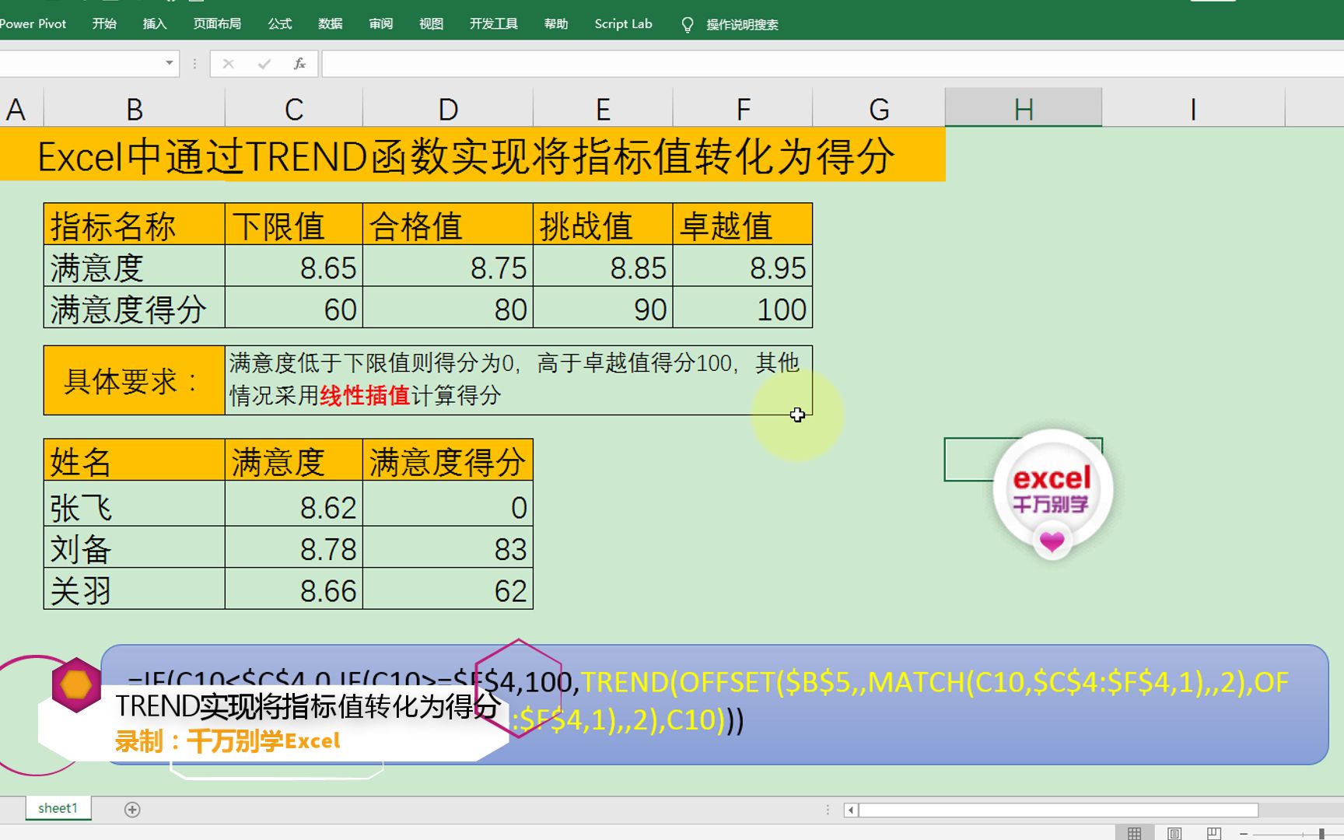Select column E header

point(603,109)
